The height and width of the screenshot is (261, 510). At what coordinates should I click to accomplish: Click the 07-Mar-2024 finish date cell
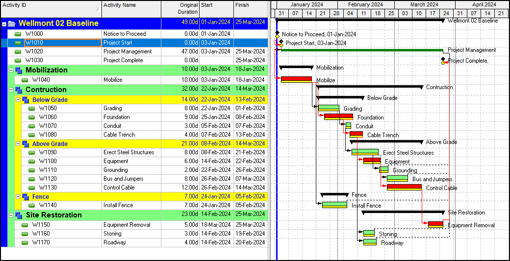(251, 179)
